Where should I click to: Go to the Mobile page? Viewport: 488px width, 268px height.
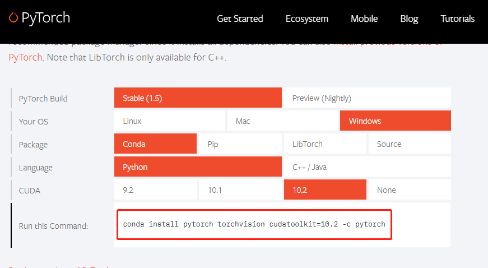click(x=364, y=19)
